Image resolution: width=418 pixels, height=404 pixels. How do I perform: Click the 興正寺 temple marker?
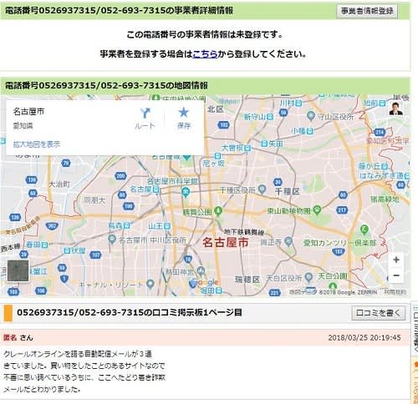coord(288,241)
